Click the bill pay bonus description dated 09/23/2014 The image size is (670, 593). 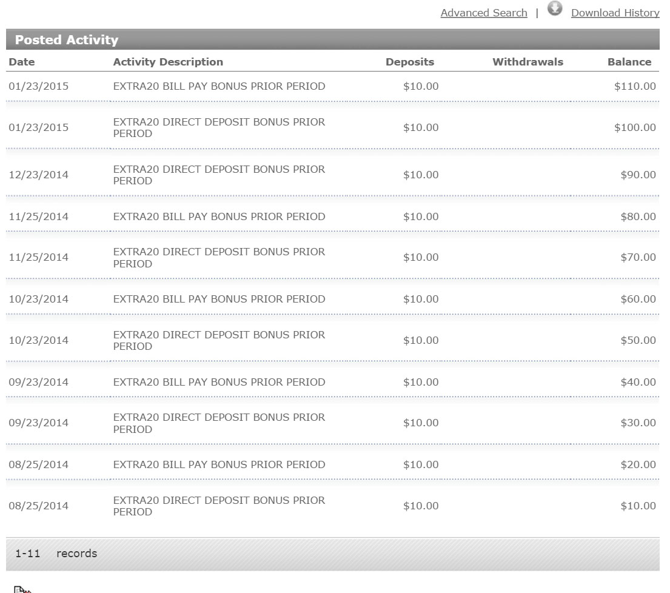point(219,382)
